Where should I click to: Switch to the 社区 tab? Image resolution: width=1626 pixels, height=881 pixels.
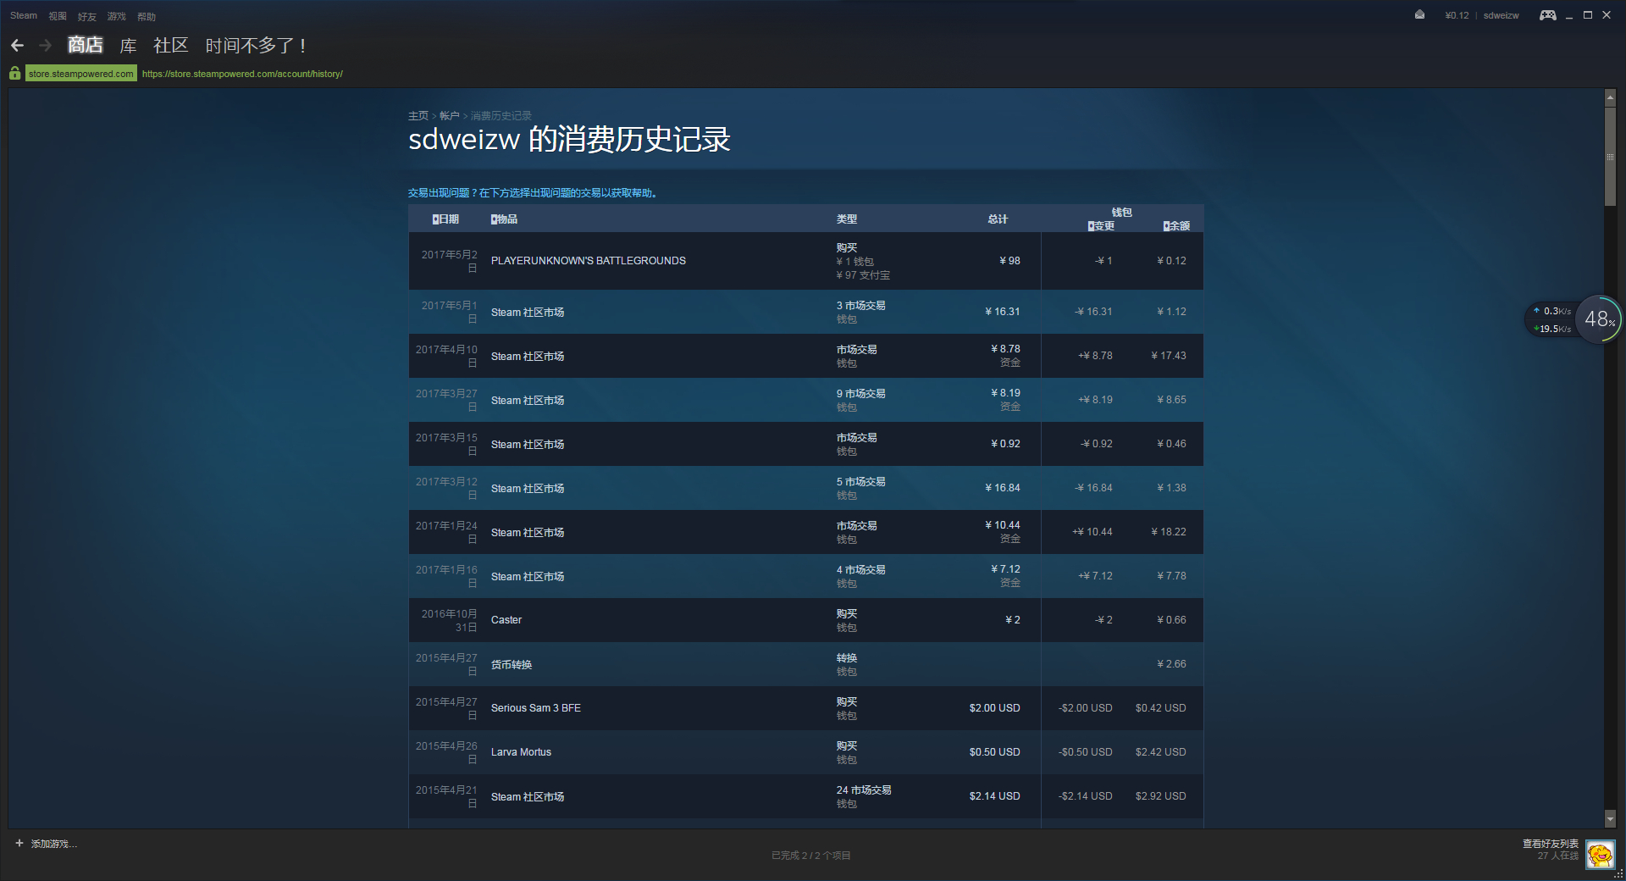(170, 45)
